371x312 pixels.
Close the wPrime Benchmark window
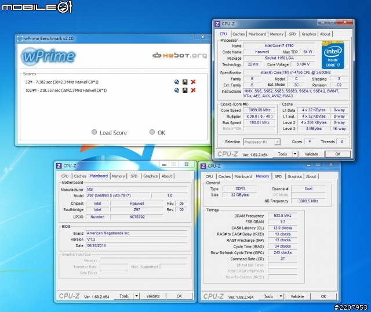coord(202,37)
